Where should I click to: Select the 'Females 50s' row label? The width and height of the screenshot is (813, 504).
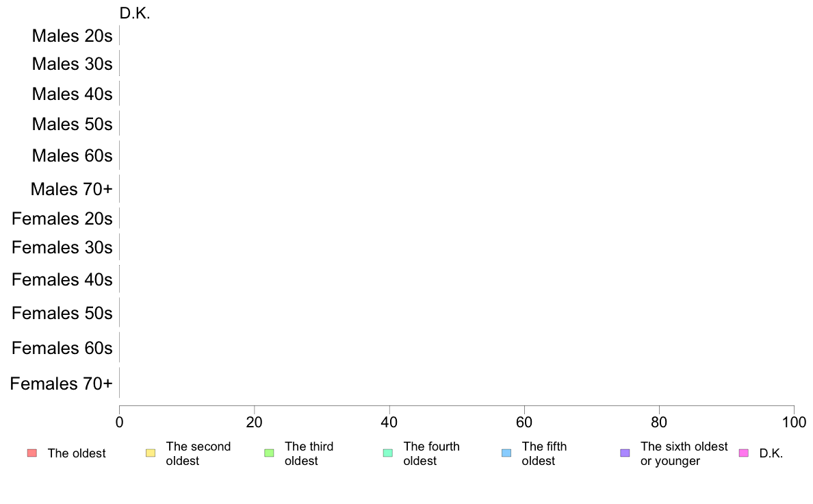coord(62,313)
